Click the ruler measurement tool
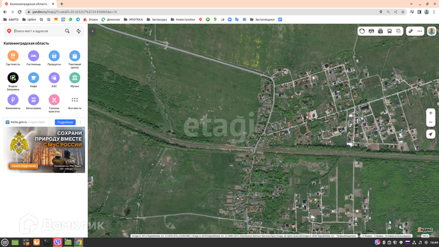Viewport: 439px width, 247px height. [x=411, y=31]
